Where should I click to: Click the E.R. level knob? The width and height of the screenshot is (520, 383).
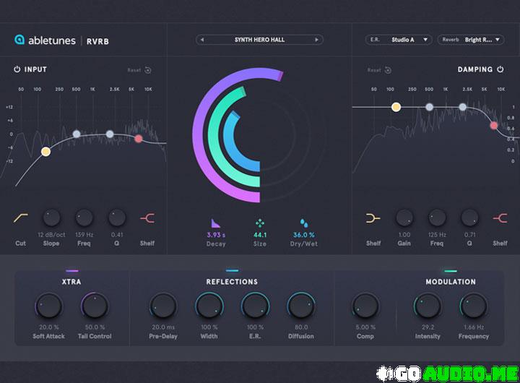coord(255,306)
